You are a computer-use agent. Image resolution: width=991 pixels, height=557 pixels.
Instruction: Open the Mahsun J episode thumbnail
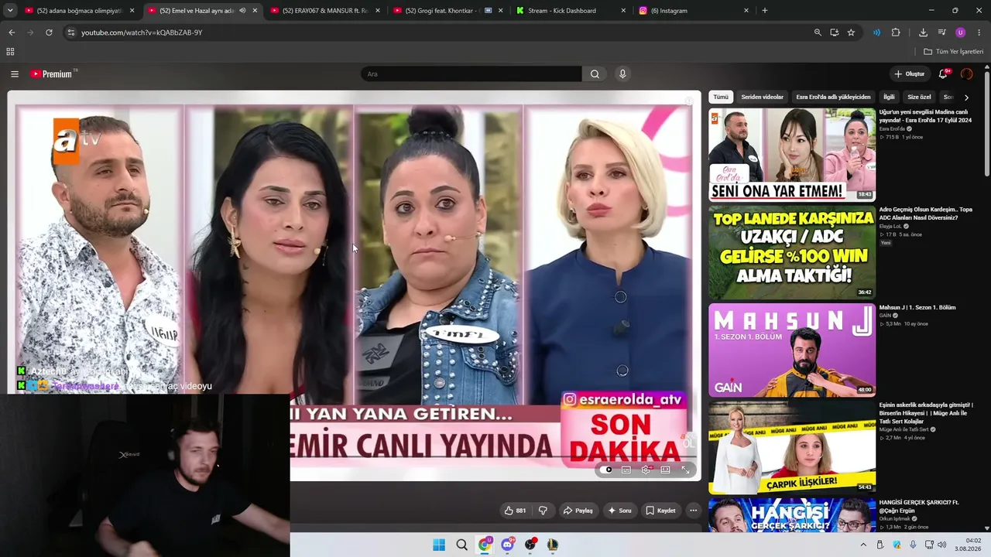(x=792, y=350)
